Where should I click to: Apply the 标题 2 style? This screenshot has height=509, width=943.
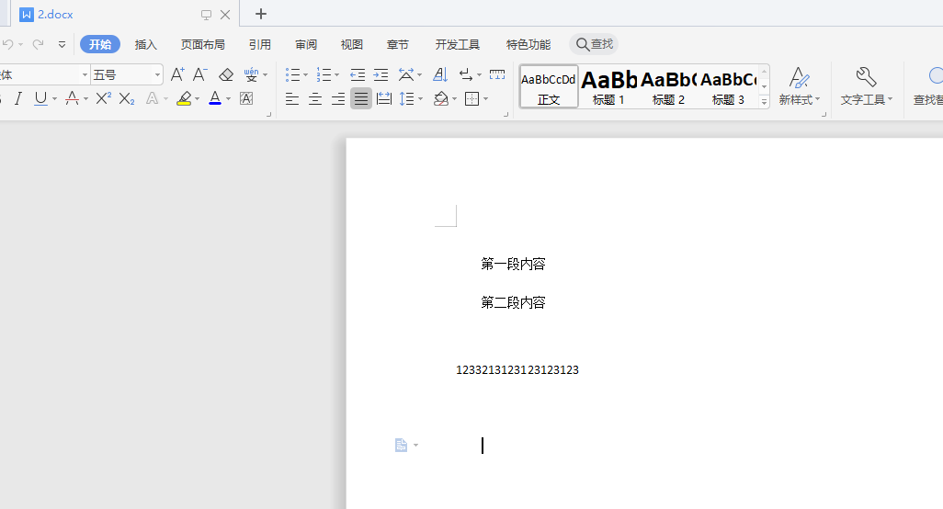(x=668, y=87)
